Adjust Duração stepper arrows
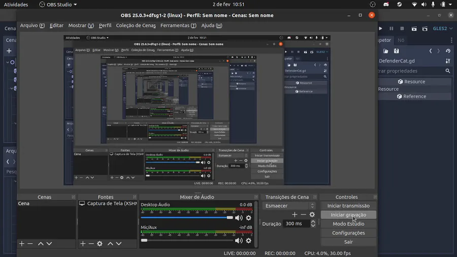The width and height of the screenshot is (457, 257). tap(313, 223)
